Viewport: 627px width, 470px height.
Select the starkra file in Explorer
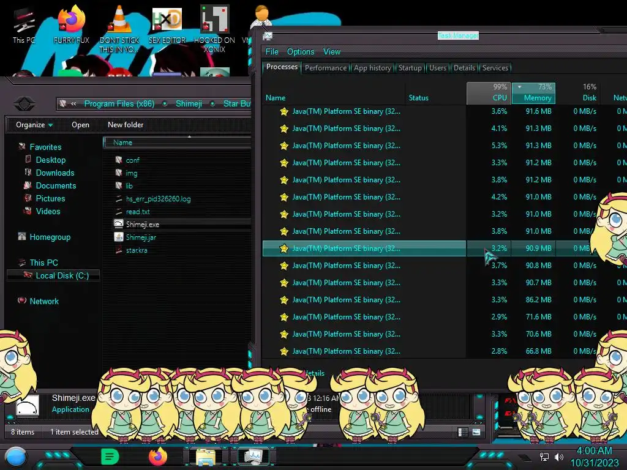point(137,250)
